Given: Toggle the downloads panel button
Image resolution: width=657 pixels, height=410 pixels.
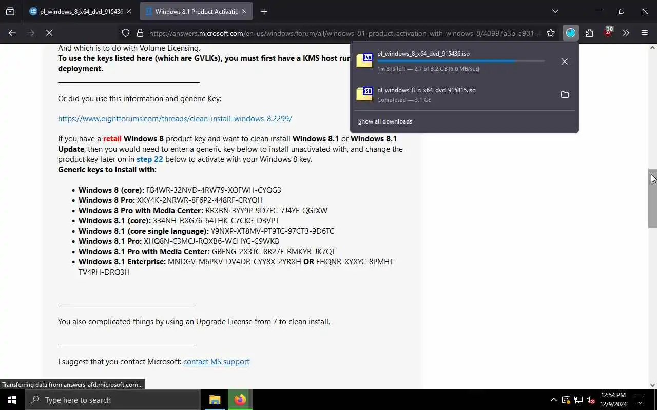Looking at the screenshot, I should [571, 33].
